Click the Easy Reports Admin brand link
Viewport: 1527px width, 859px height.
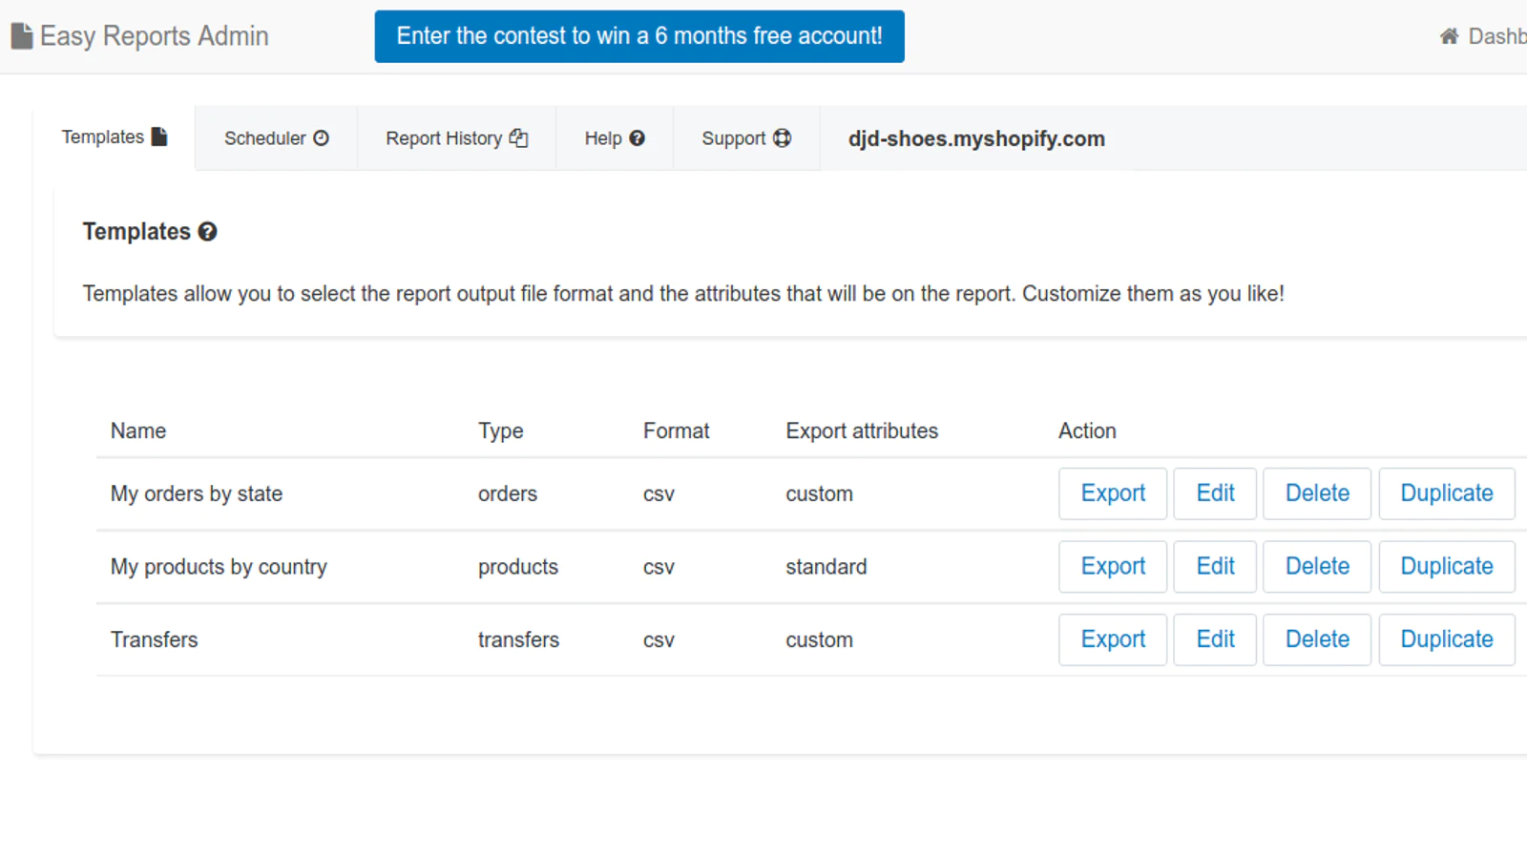[x=140, y=36]
